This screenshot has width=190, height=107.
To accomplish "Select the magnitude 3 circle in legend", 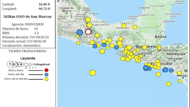I will click(x=26, y=65).
